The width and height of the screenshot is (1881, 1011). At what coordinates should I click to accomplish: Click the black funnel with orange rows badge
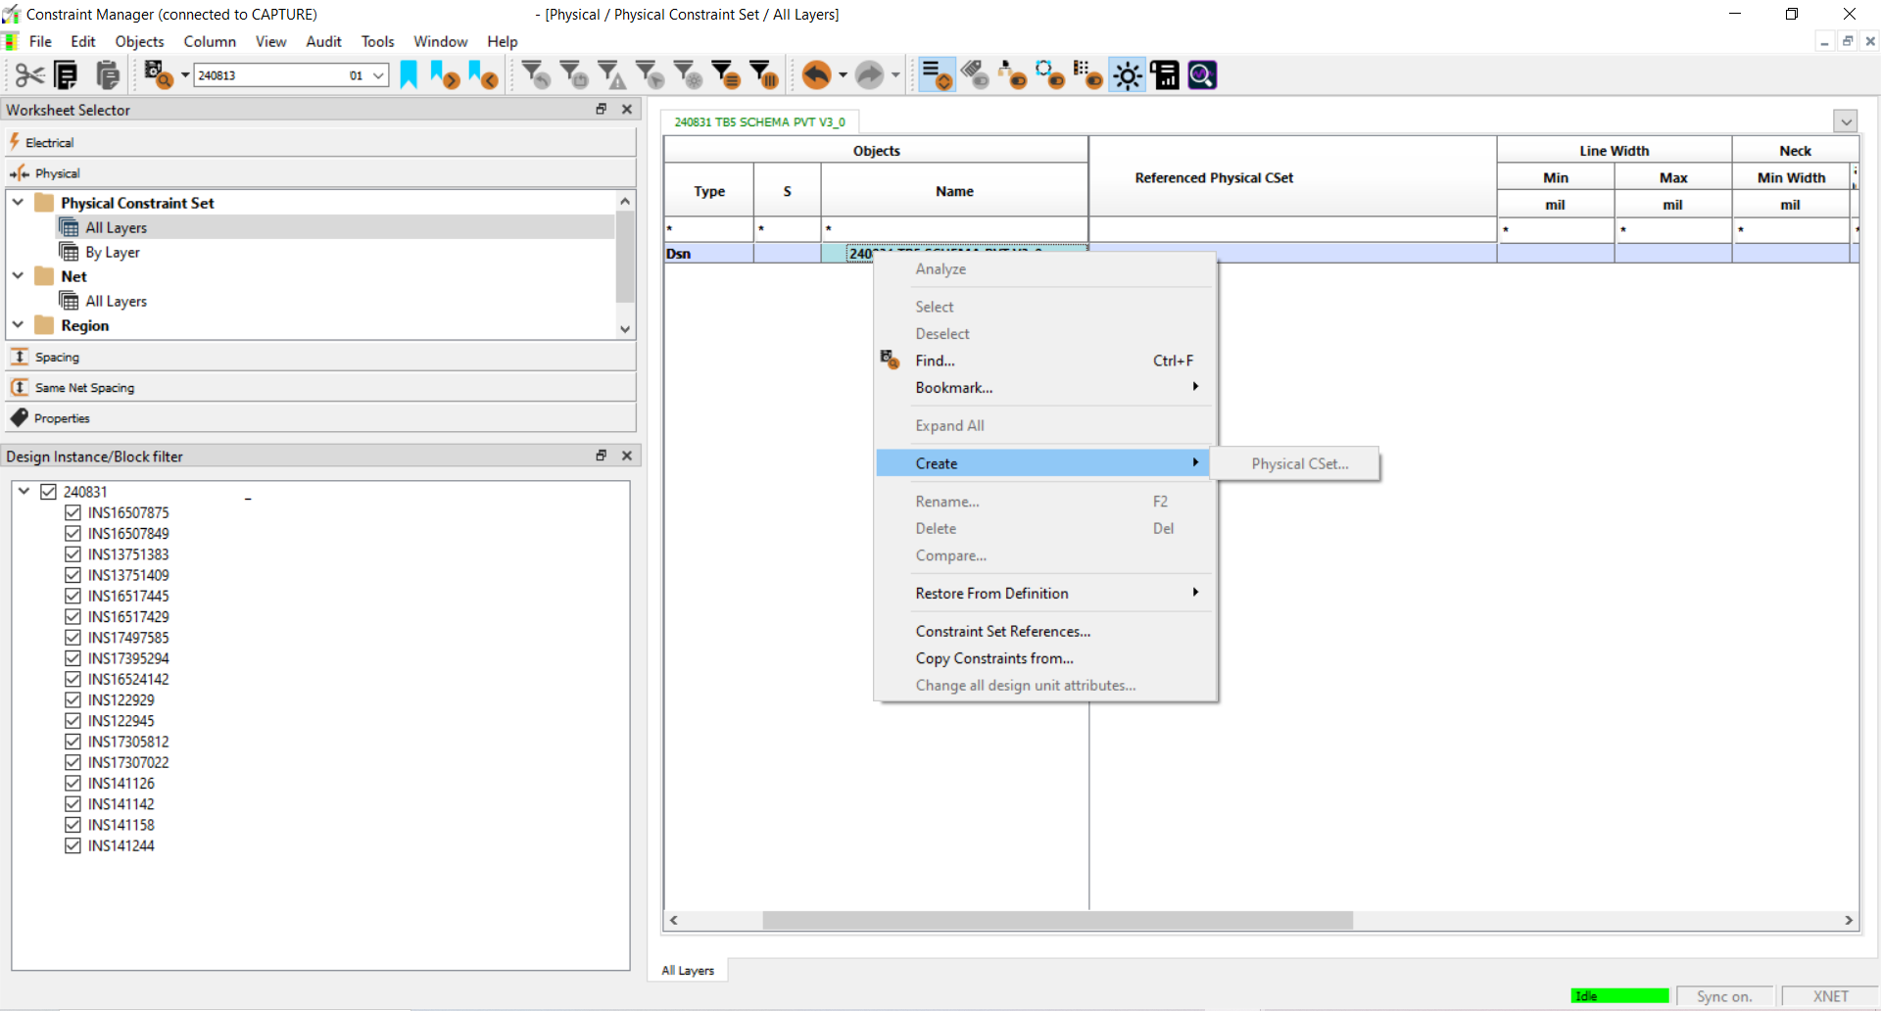(x=726, y=75)
